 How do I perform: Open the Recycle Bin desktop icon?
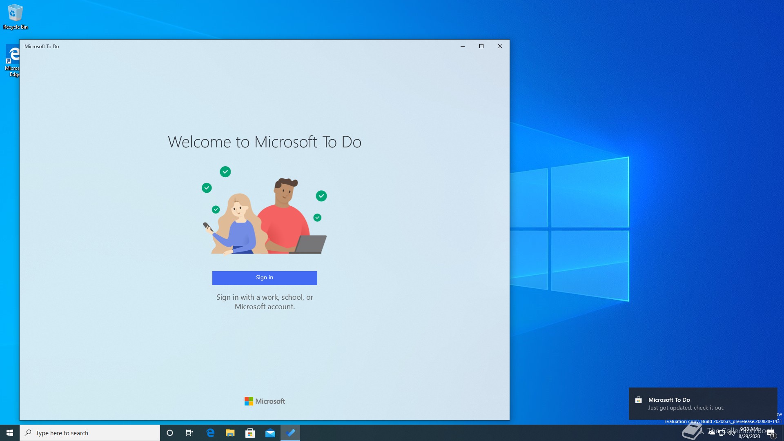(x=15, y=17)
